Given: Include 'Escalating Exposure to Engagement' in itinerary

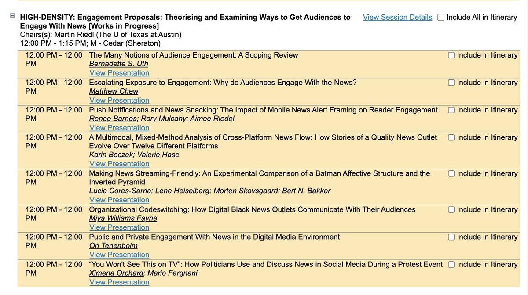Looking at the screenshot, I should pos(451,83).
